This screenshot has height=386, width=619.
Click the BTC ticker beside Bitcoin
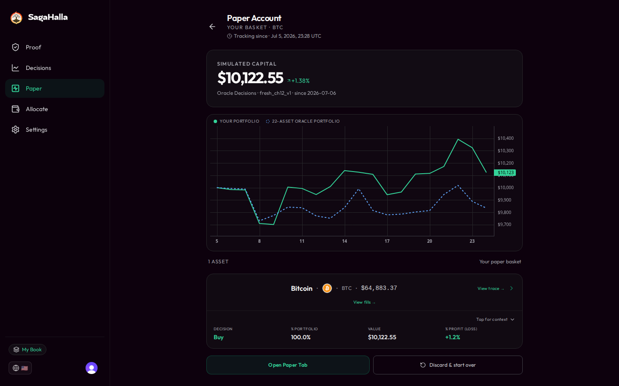pos(346,288)
